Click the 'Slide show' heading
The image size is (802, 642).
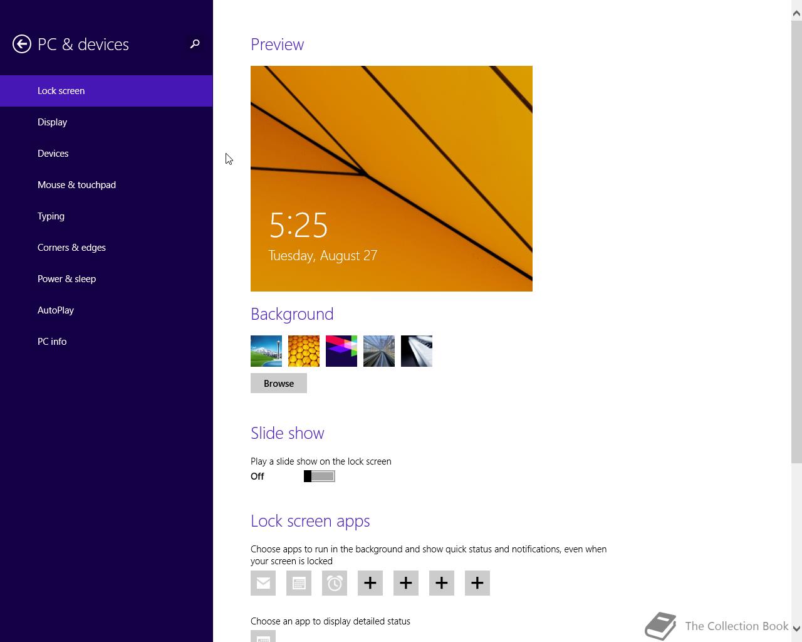coord(288,433)
